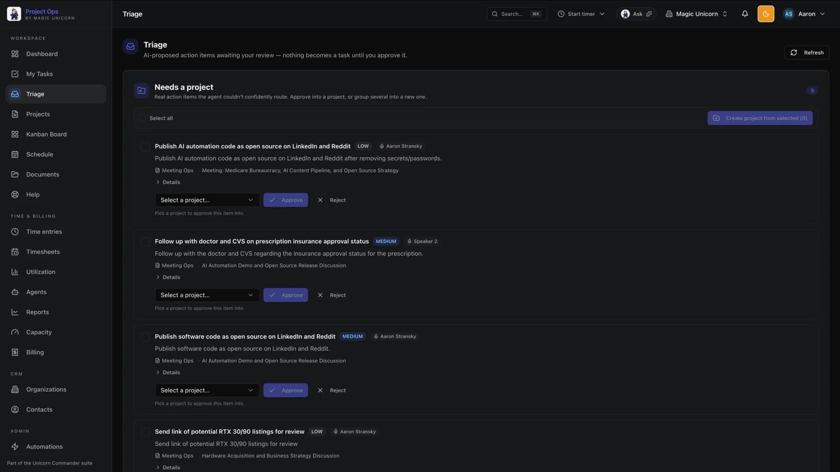This screenshot has height=472, width=840.
Task: Click the Agents robot icon
Action: [15, 292]
